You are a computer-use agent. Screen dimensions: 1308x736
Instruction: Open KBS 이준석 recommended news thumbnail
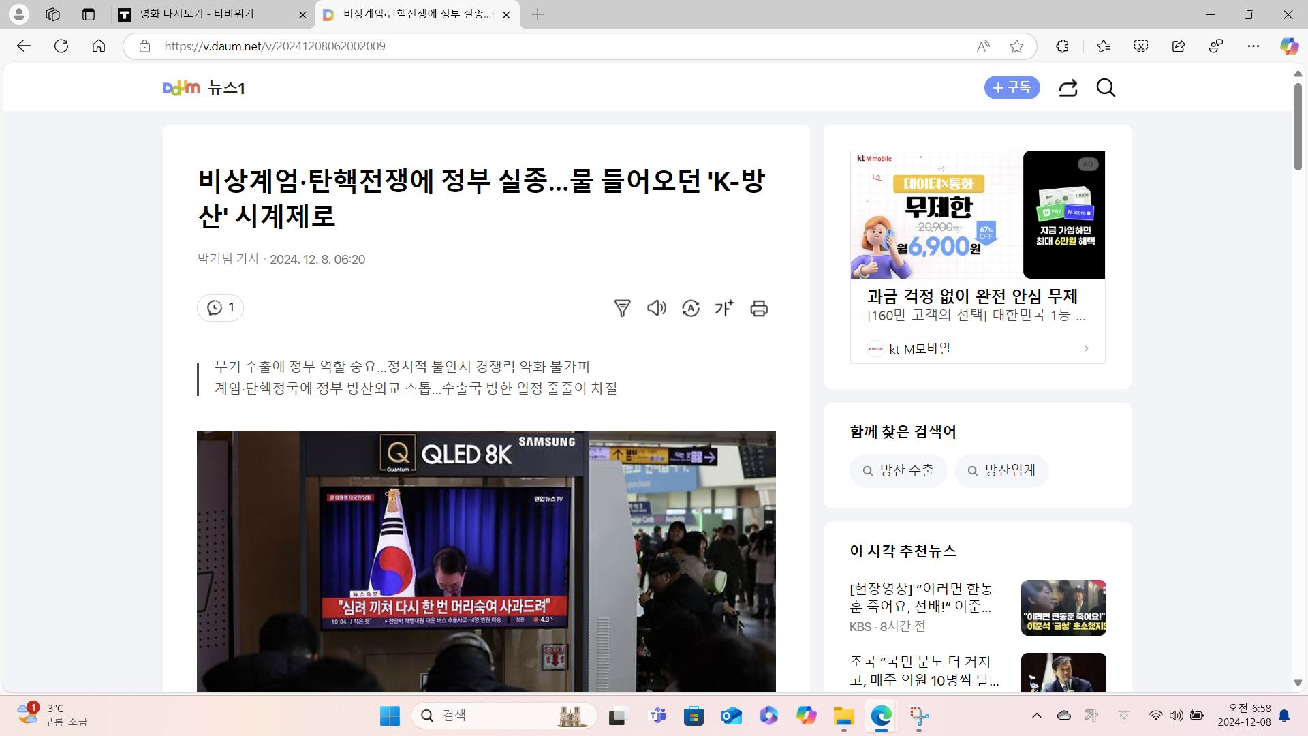[1063, 608]
